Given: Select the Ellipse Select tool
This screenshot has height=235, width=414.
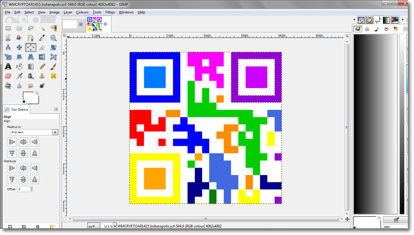Looking at the screenshot, I should (x=19, y=28).
